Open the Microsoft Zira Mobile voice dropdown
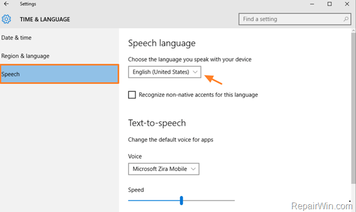Image resolution: width=356 pixels, height=212 pixels. pos(164,169)
